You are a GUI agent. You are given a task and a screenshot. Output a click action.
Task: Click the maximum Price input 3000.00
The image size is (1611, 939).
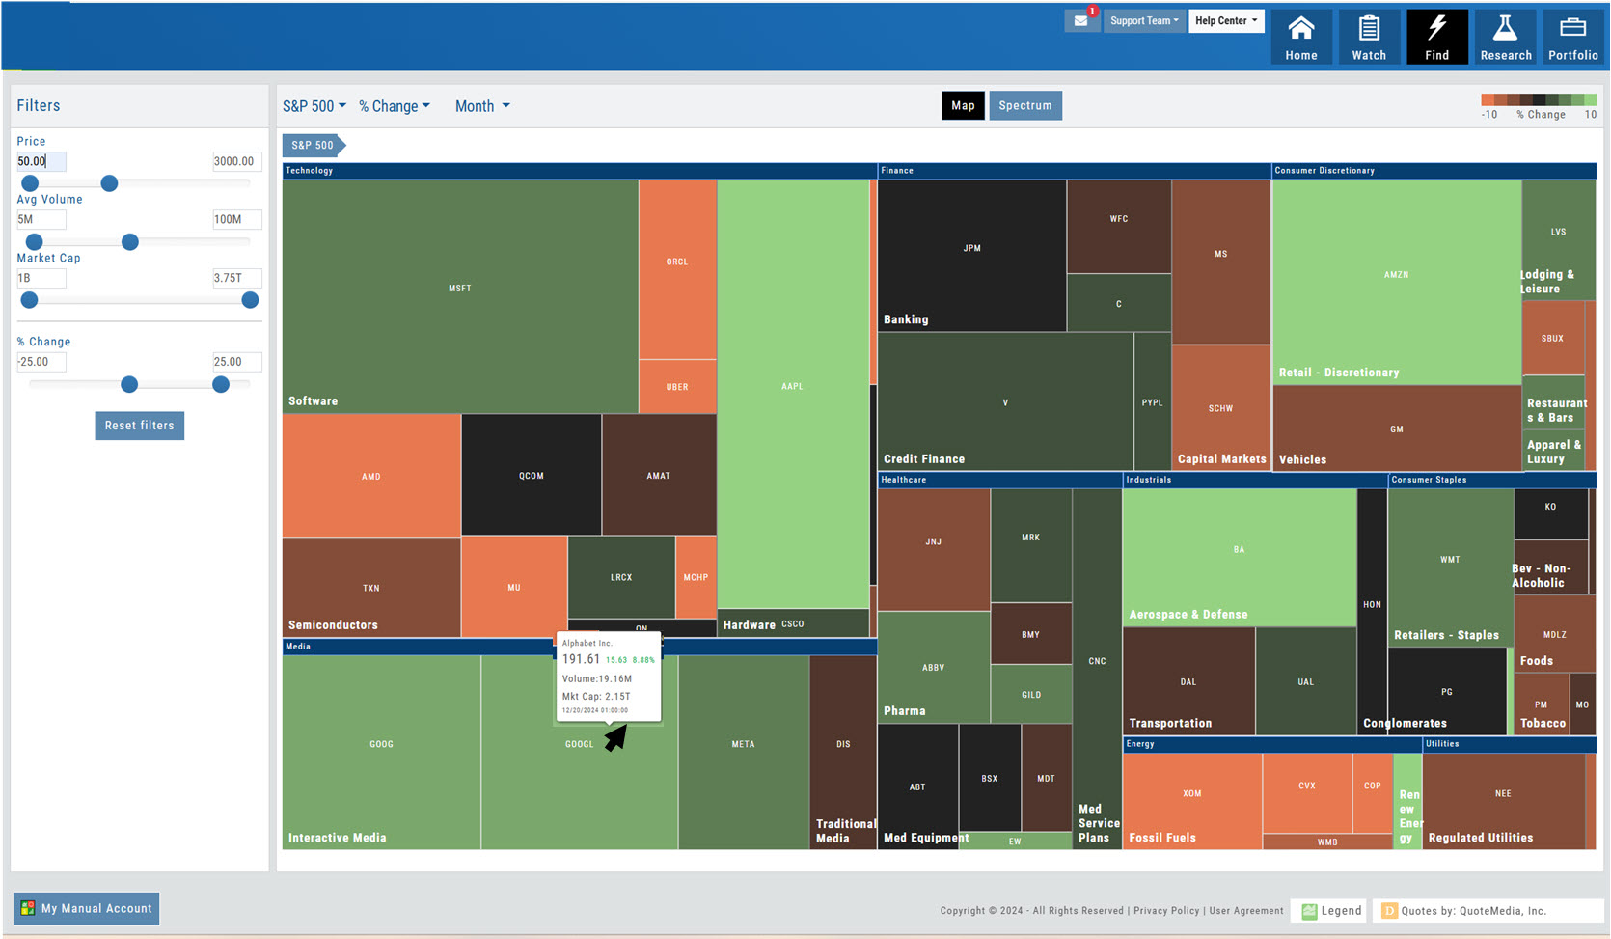tap(236, 161)
